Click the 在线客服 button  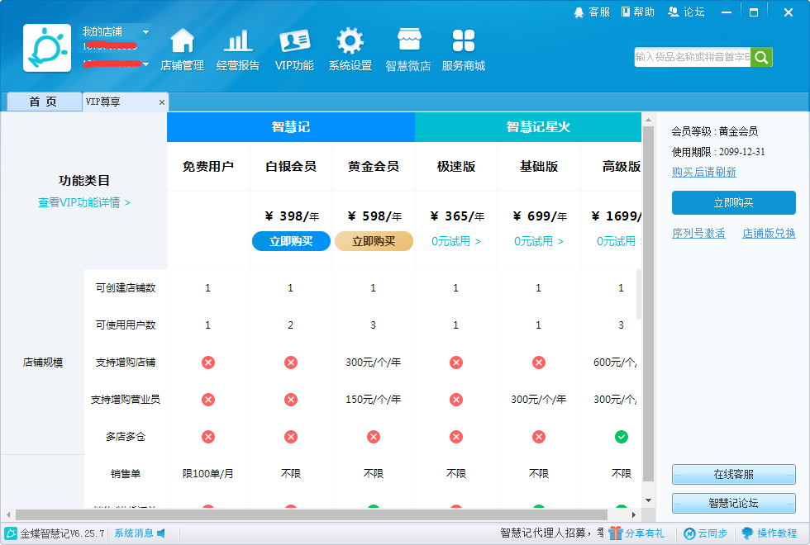(734, 474)
